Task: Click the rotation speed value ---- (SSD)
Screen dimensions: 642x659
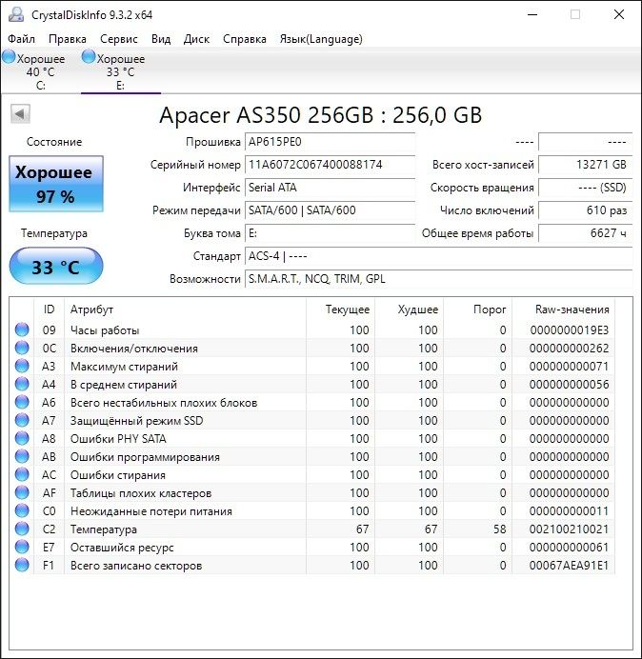Action: [586, 188]
